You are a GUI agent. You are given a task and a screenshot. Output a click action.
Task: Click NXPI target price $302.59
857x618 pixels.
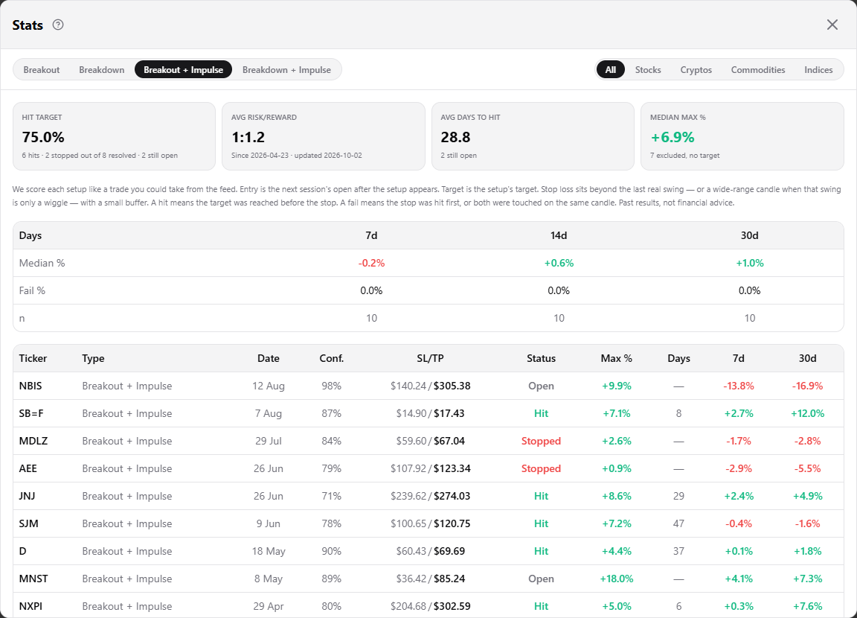click(x=452, y=606)
